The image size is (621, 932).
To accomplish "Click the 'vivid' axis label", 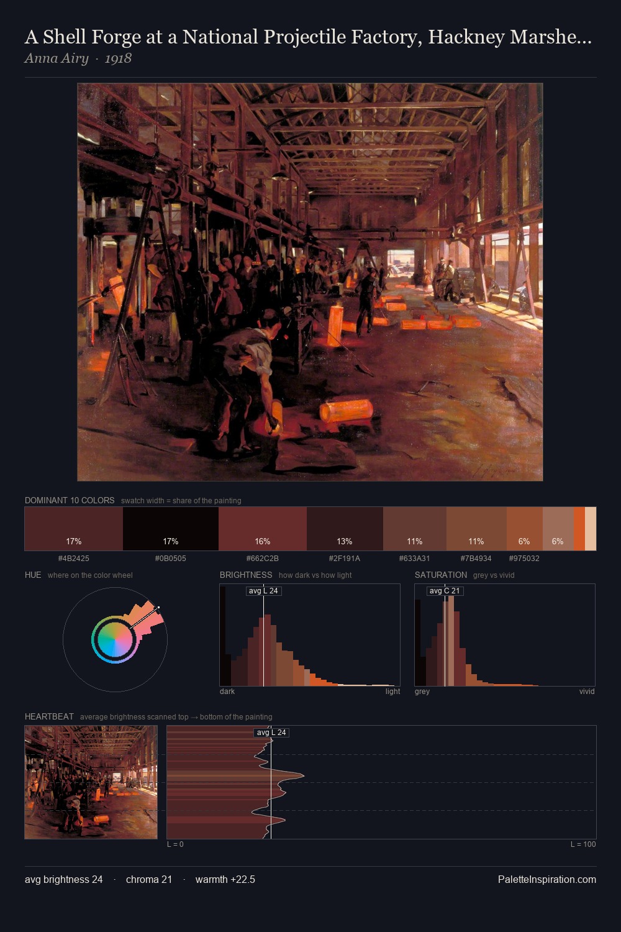I will [587, 692].
